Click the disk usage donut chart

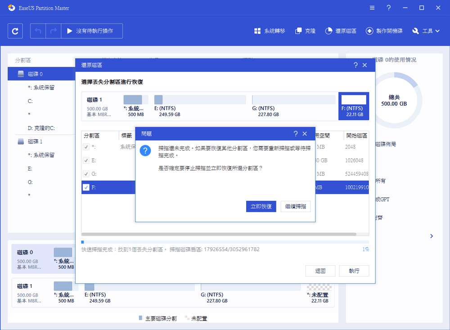click(x=394, y=100)
